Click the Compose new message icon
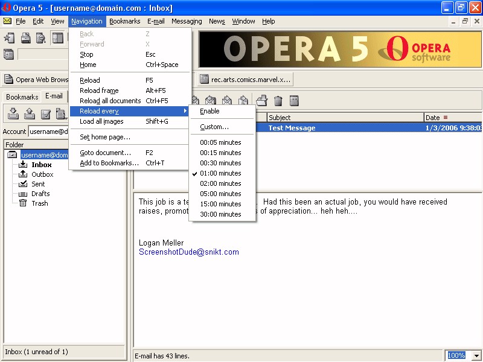Viewport: 483px width, 362px height. pyautogui.click(x=46, y=113)
